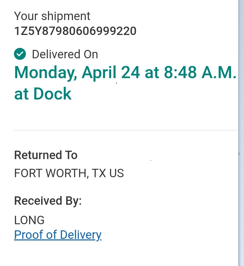Click the green delivered checkmark icon

tap(20, 54)
